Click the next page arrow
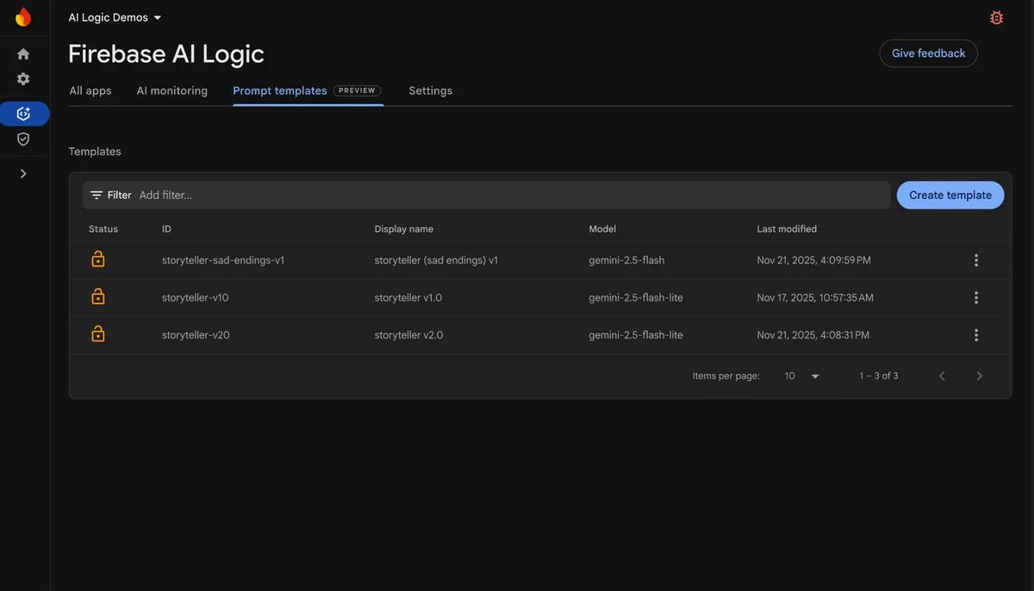The width and height of the screenshot is (1034, 591). [x=979, y=375]
